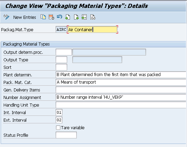Click the document with glasses display icon

93,17
